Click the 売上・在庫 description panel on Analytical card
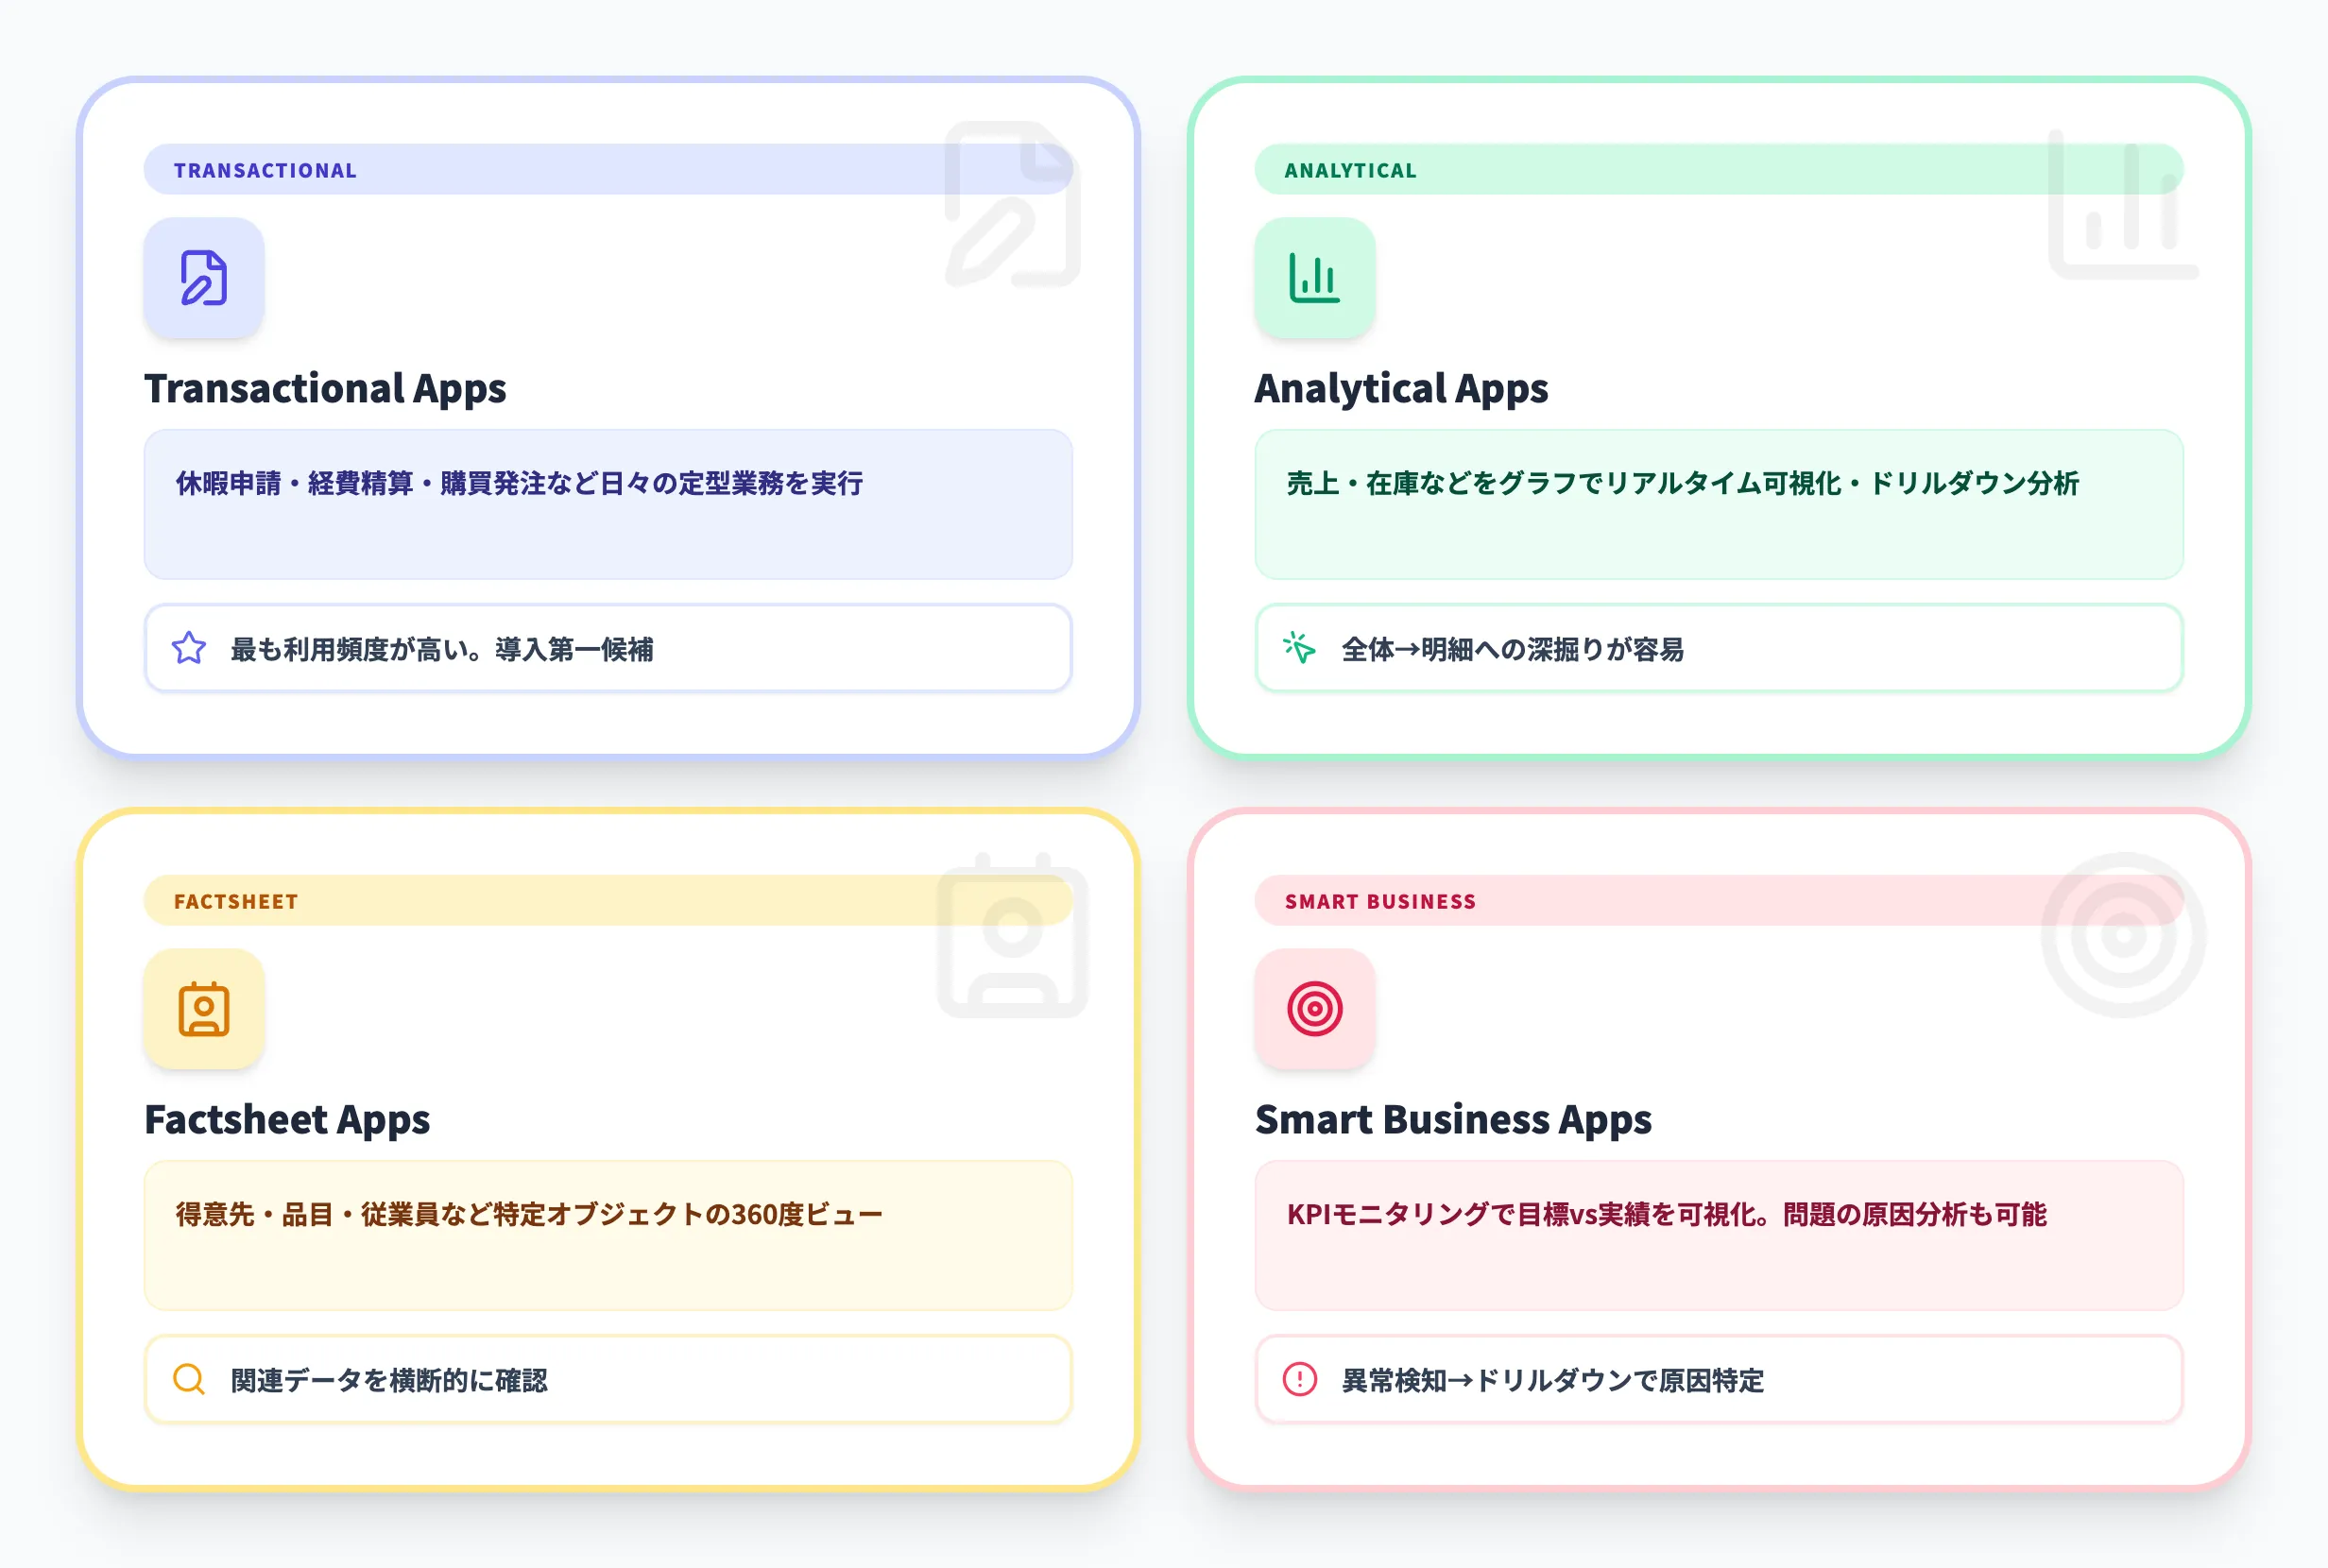Viewport: 2328px width, 1568px height. [1720, 505]
